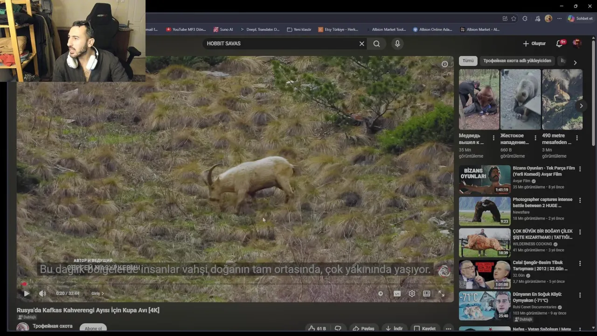Start voice search with microphone icon
Screen dimensions: 597x336
(x=397, y=43)
